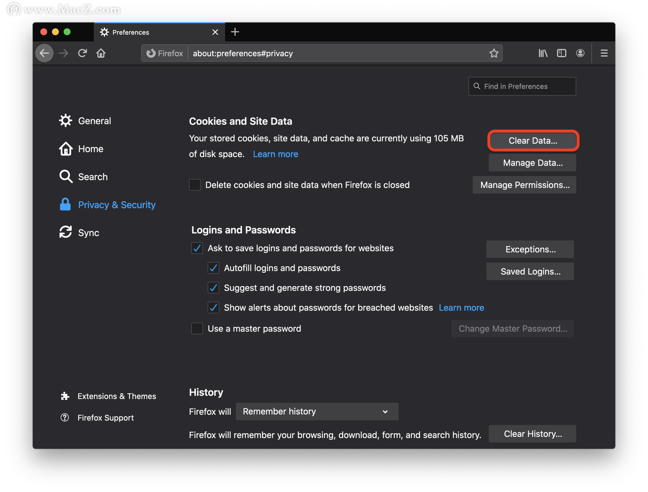Click the Clear Data... button
The height and width of the screenshot is (492, 648).
coord(533,141)
